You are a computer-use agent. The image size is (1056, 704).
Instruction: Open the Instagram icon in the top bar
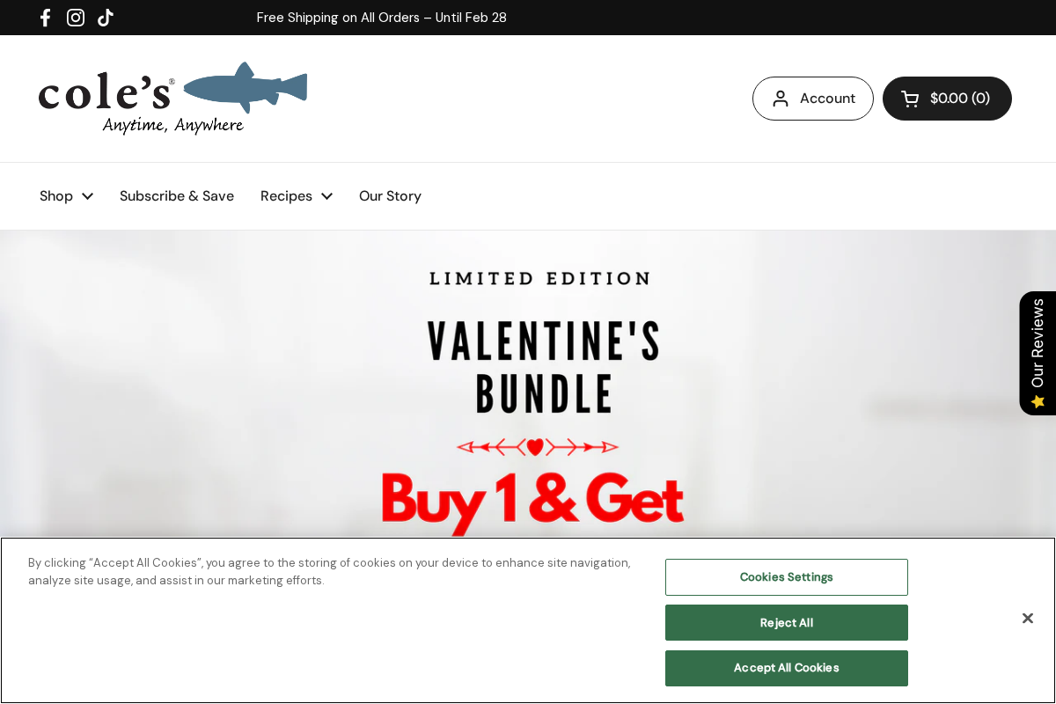click(x=76, y=17)
